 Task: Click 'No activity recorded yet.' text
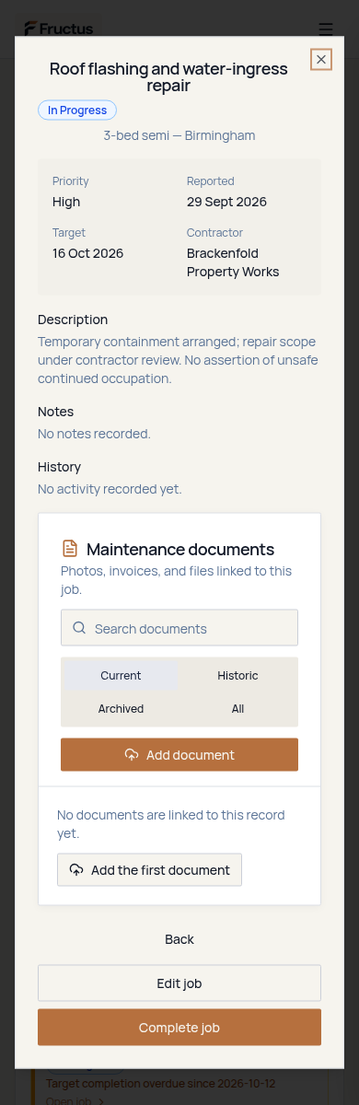[110, 489]
